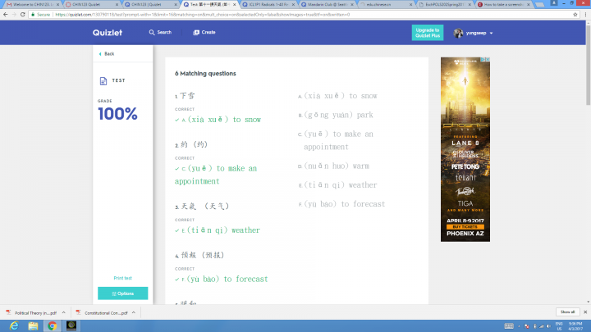Click Buy Tickets on the ad
The width and height of the screenshot is (591, 332).
pos(465,227)
